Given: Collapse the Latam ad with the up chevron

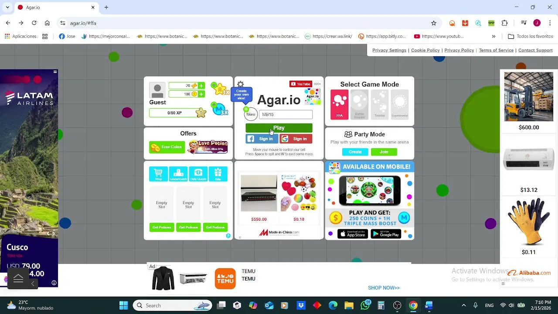Looking at the screenshot, I should [18, 278].
